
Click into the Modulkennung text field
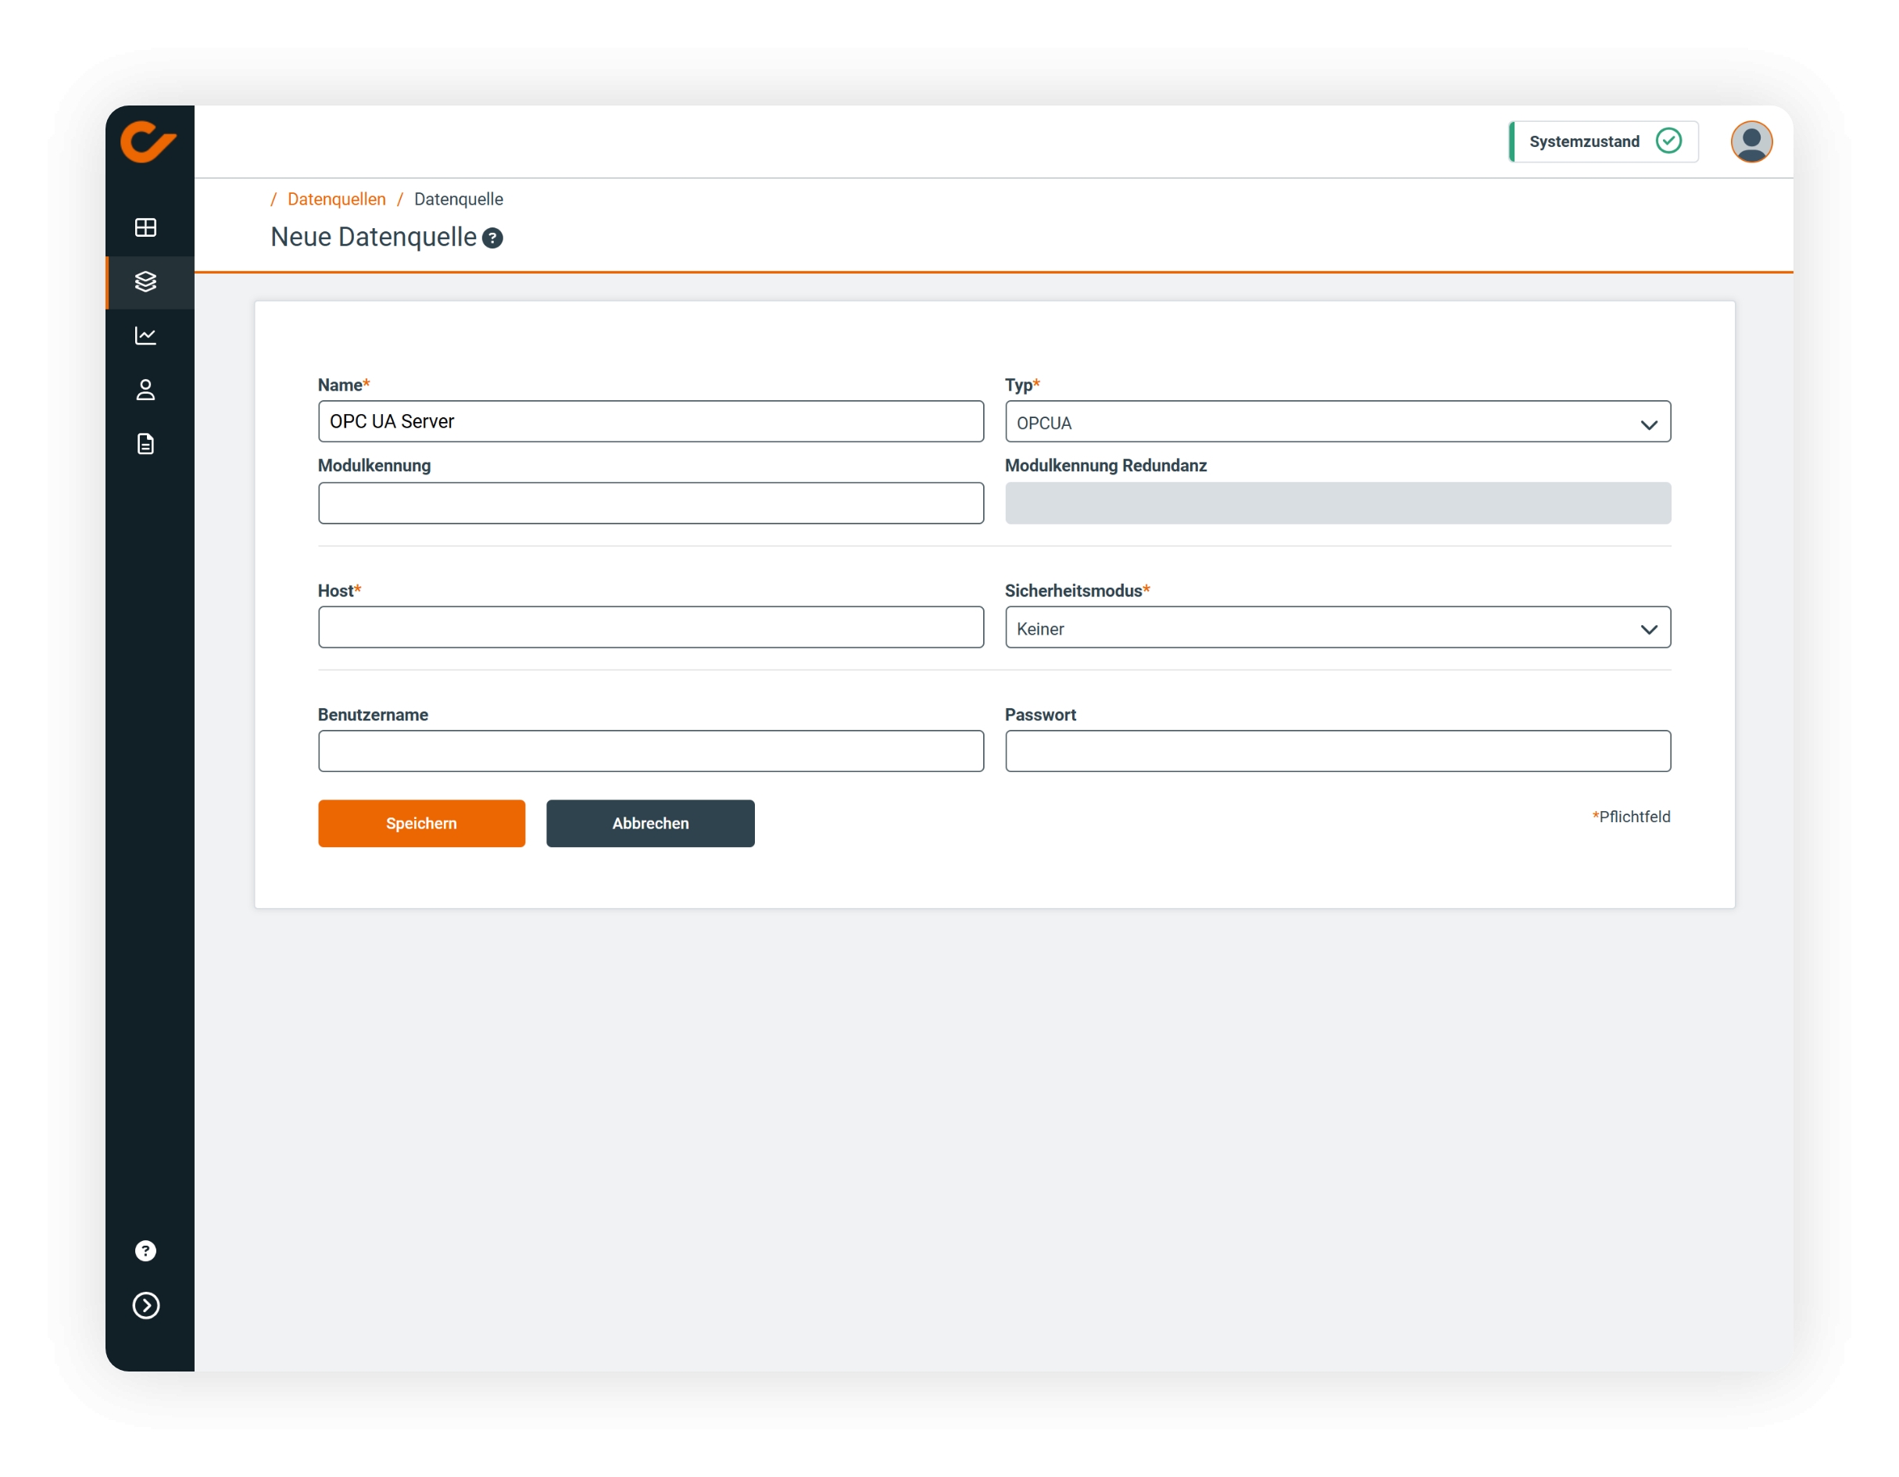tap(650, 503)
